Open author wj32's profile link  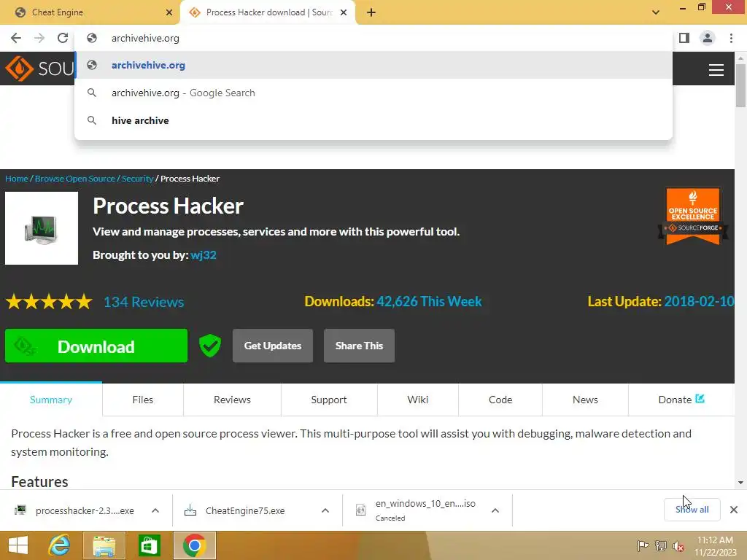click(204, 254)
